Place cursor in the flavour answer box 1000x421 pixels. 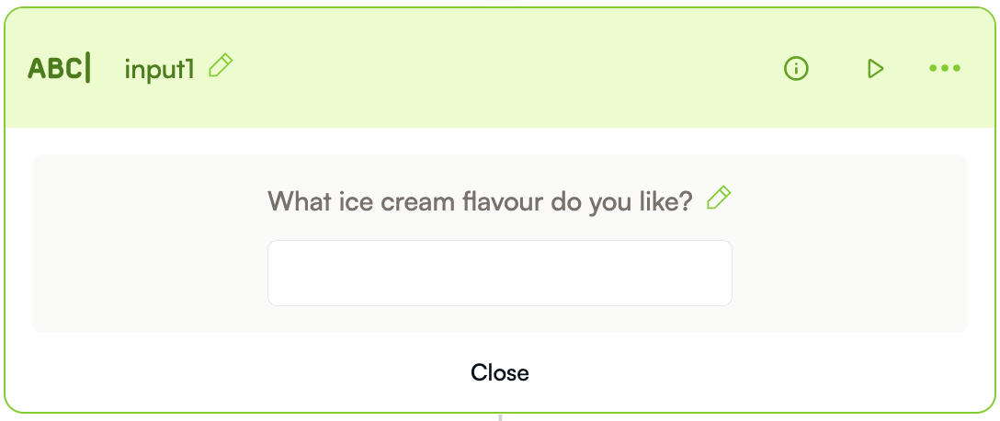[500, 273]
